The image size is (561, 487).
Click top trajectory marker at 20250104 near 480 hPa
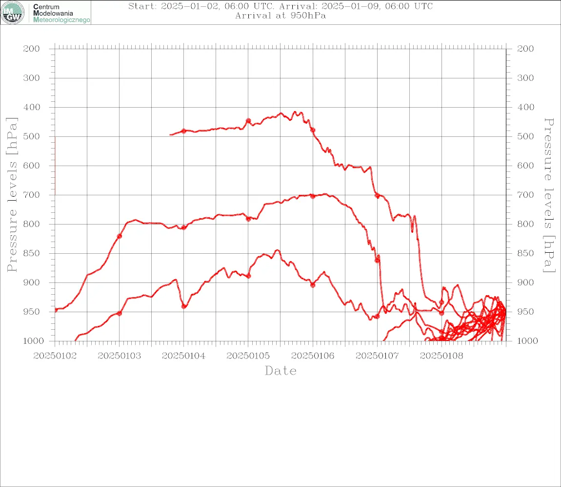(183, 131)
